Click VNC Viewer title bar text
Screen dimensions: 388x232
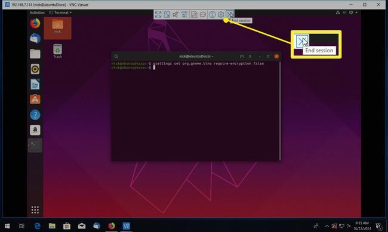point(50,5)
